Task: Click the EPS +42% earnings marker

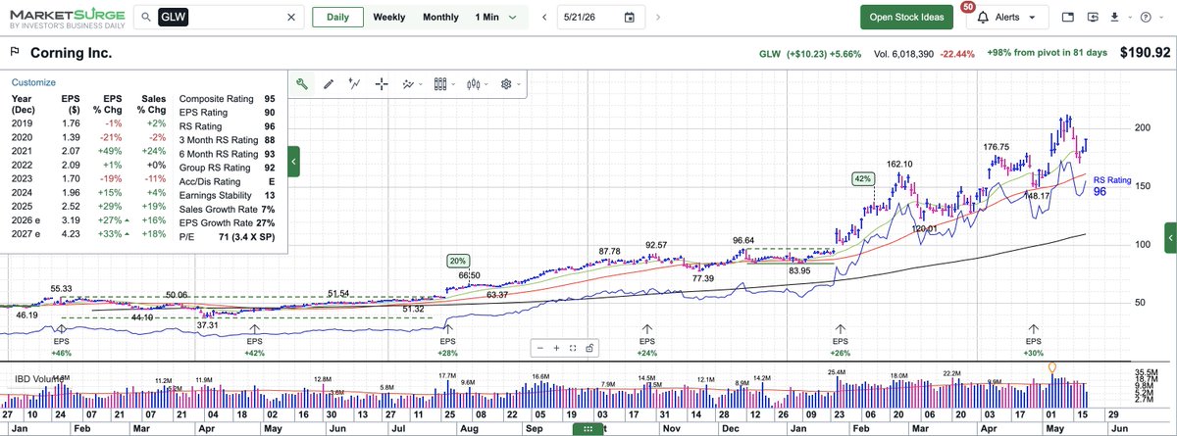Action: pos(256,339)
